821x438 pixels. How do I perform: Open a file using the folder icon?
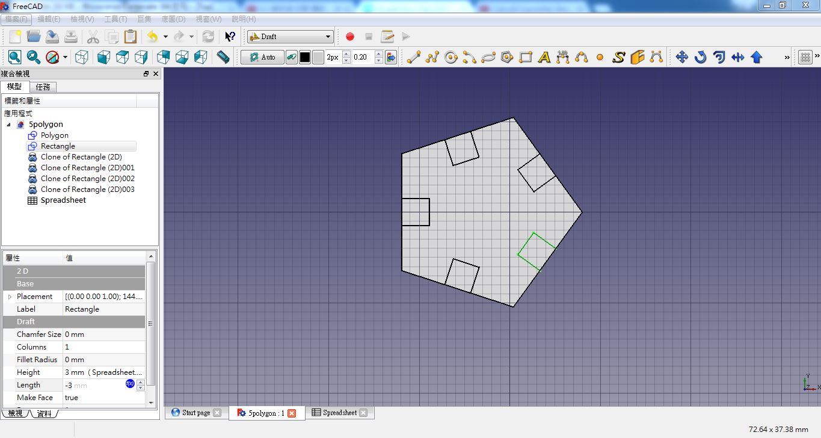point(34,37)
